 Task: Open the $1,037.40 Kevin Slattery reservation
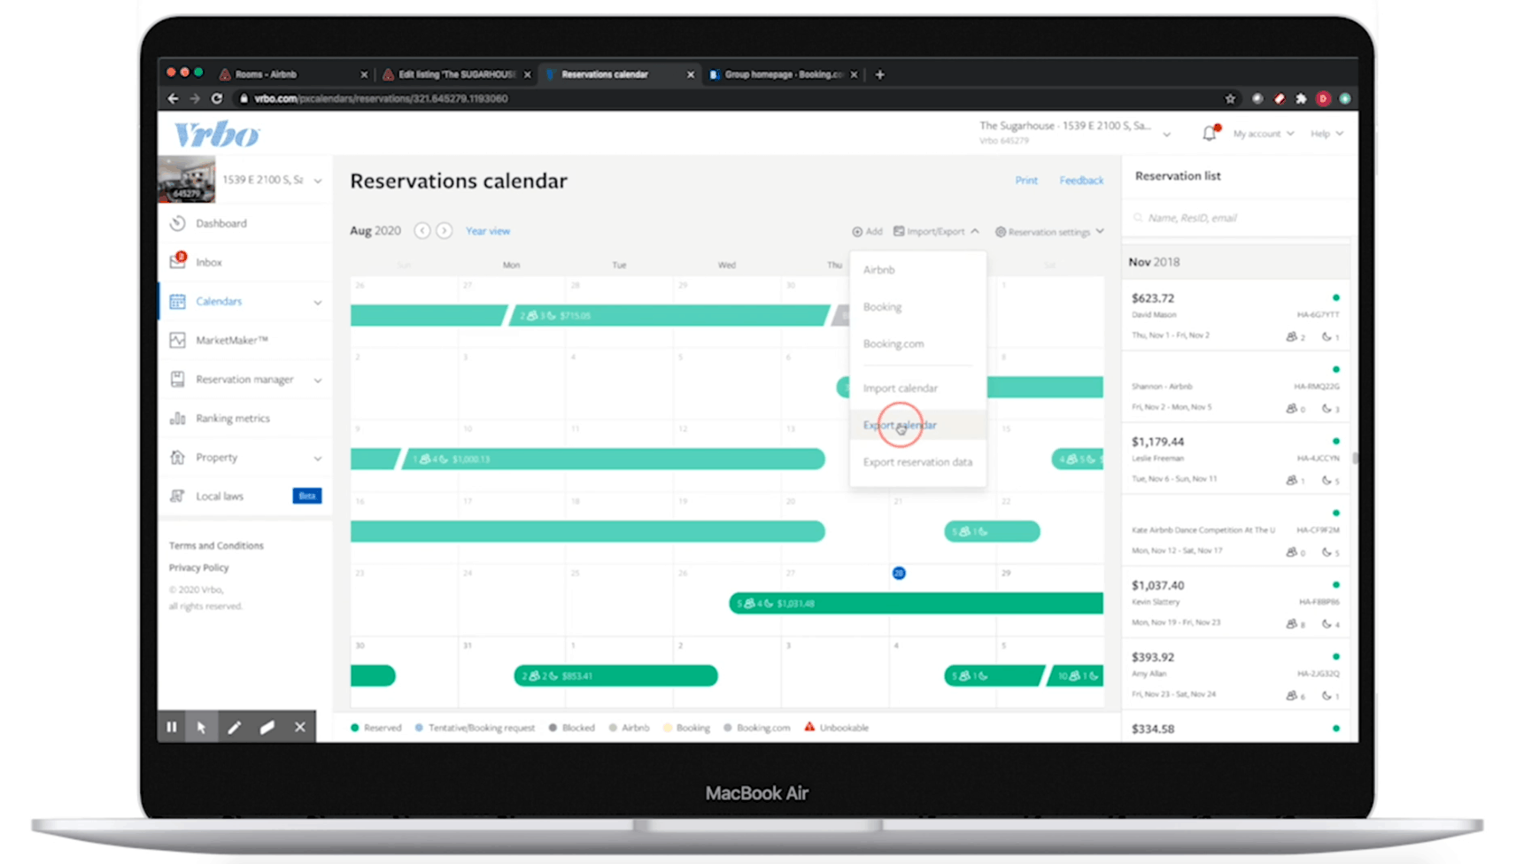click(1235, 604)
